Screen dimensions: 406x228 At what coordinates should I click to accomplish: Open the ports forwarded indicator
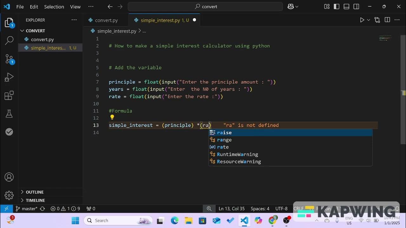click(91, 209)
